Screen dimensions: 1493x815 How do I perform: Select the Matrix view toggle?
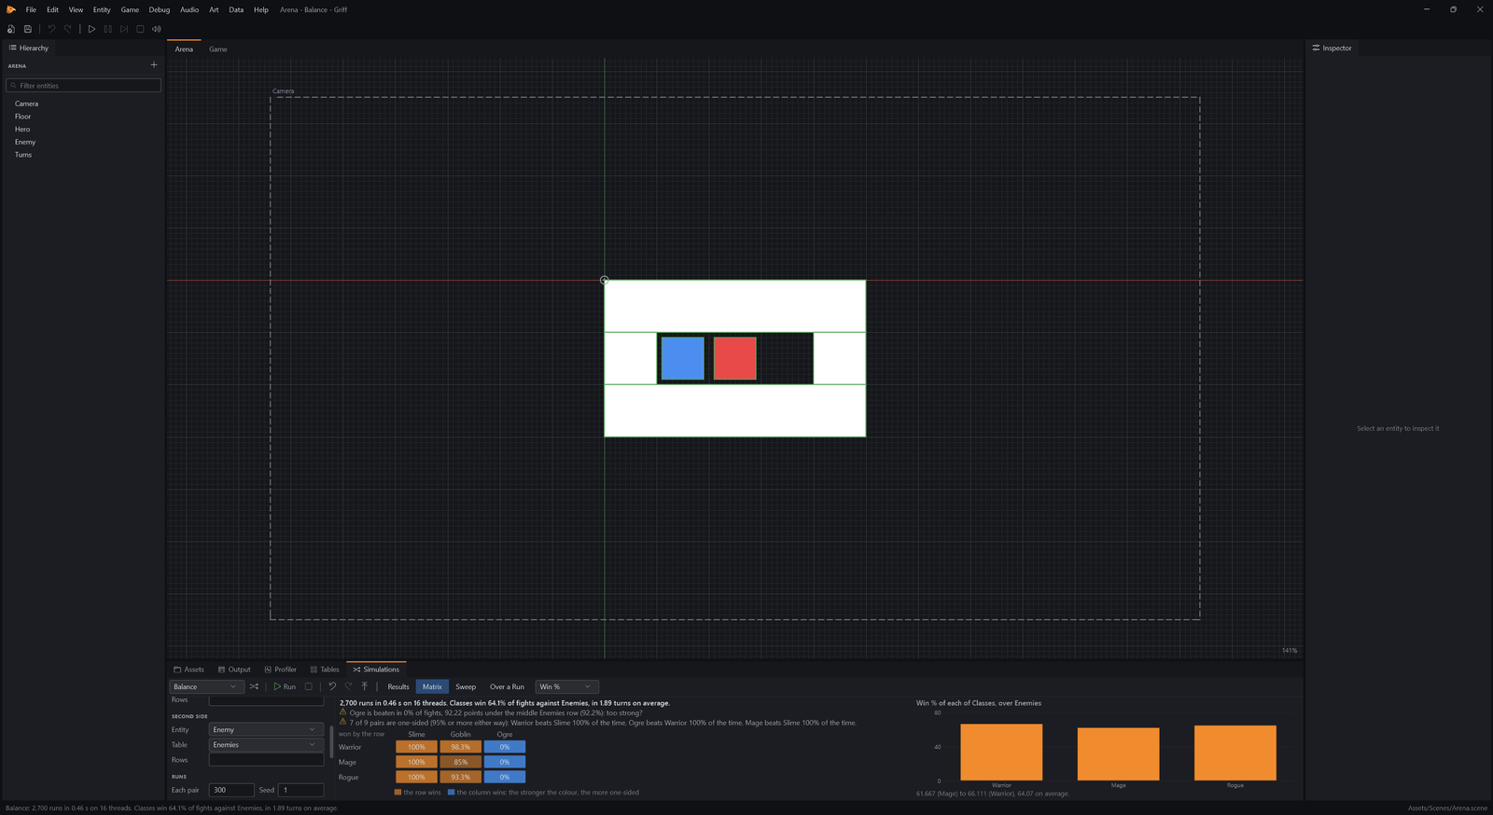(432, 686)
